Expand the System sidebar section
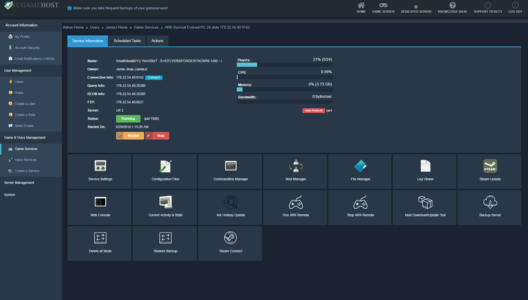 tap(10, 195)
